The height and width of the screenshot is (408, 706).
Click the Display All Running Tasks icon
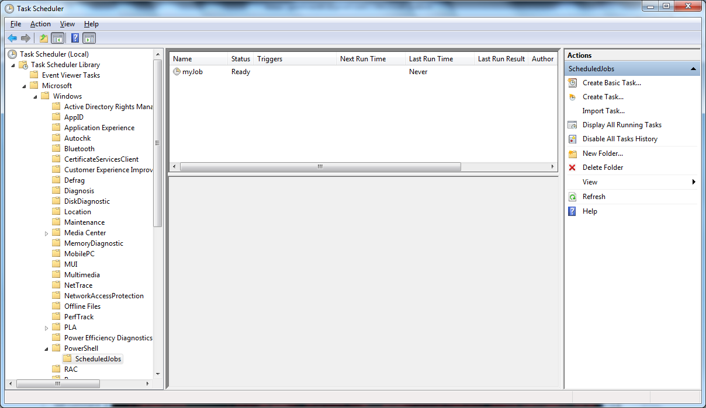[572, 125]
